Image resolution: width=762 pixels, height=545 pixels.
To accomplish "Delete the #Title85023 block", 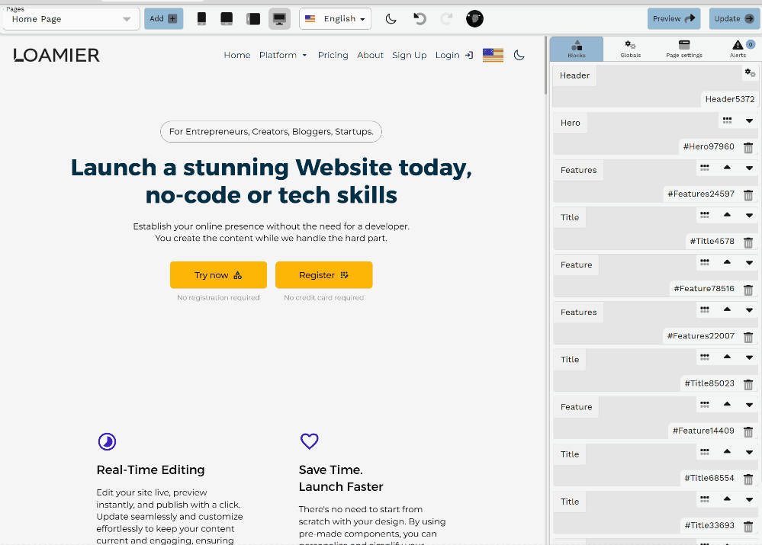I will (748, 384).
